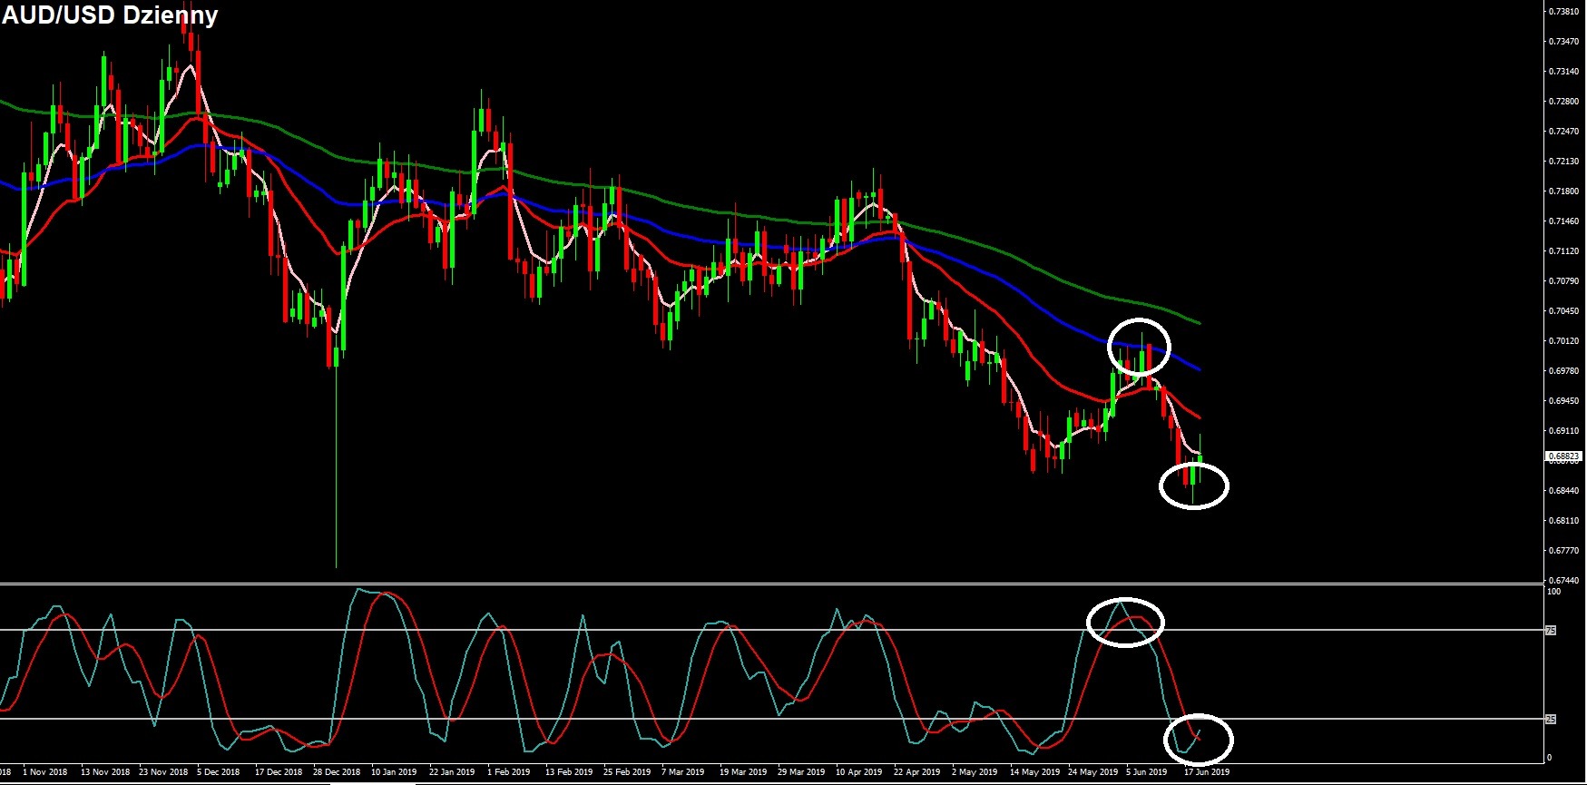Click the 5 Dec 2018 date label
Image resolution: width=1587 pixels, height=785 pixels.
(219, 772)
